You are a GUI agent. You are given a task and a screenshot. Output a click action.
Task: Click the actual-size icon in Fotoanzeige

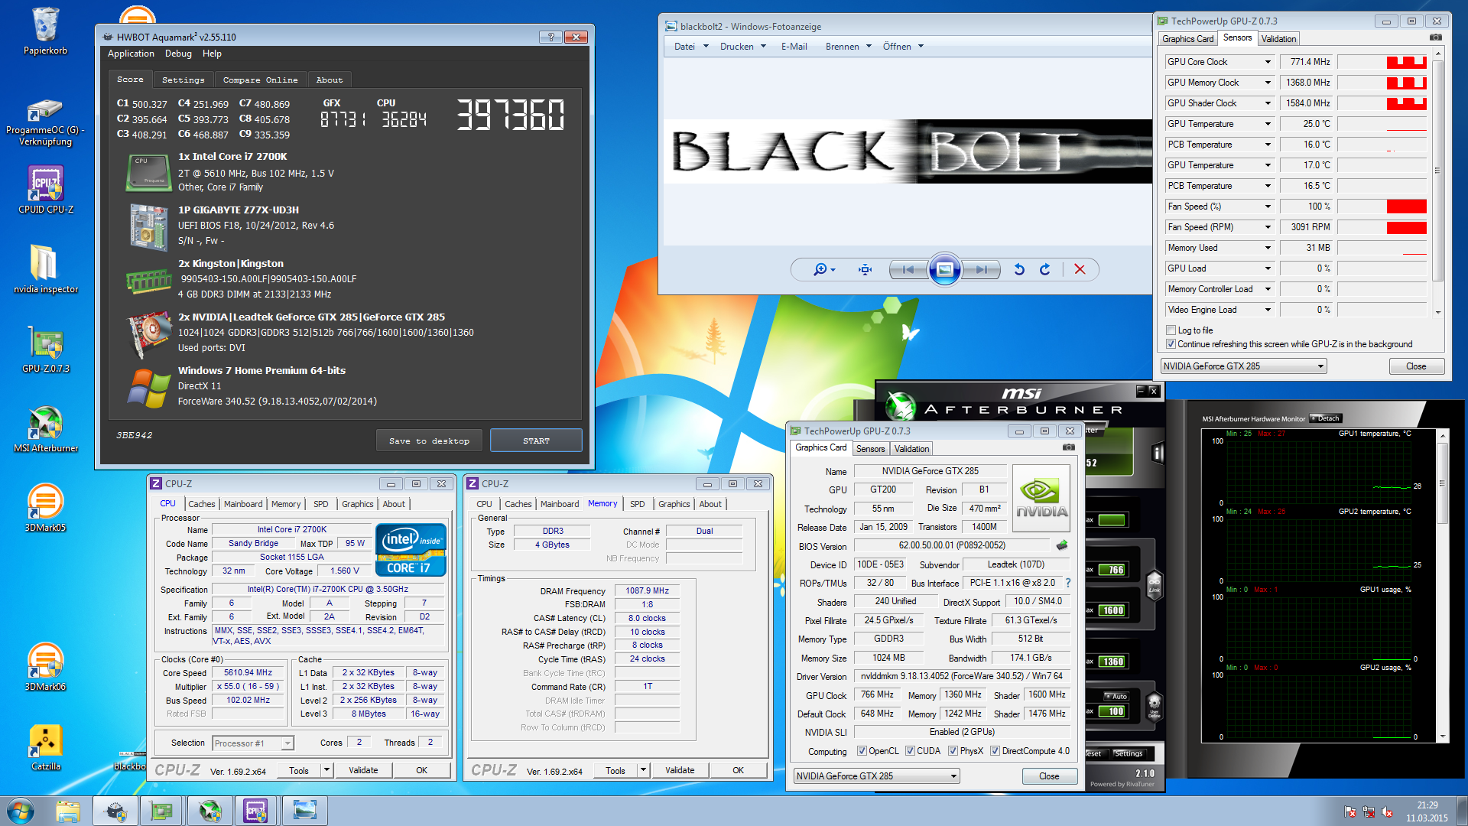[865, 269]
